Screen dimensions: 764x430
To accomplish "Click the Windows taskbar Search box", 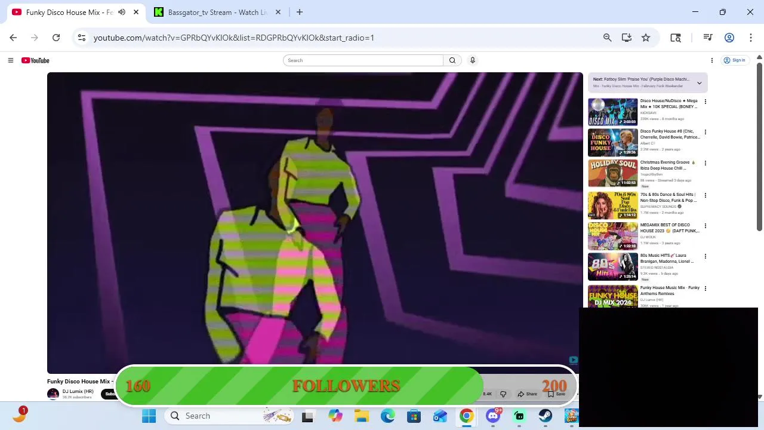I will 229,416.
